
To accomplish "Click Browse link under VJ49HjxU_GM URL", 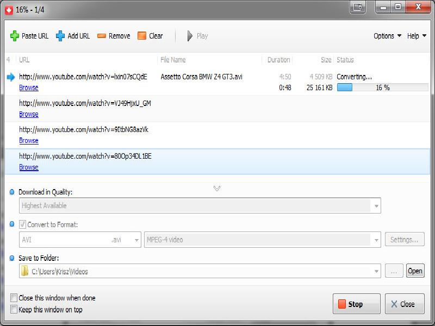I will pyautogui.click(x=29, y=114).
